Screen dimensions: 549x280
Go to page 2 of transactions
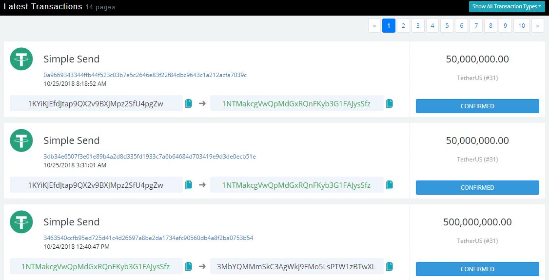pos(403,26)
